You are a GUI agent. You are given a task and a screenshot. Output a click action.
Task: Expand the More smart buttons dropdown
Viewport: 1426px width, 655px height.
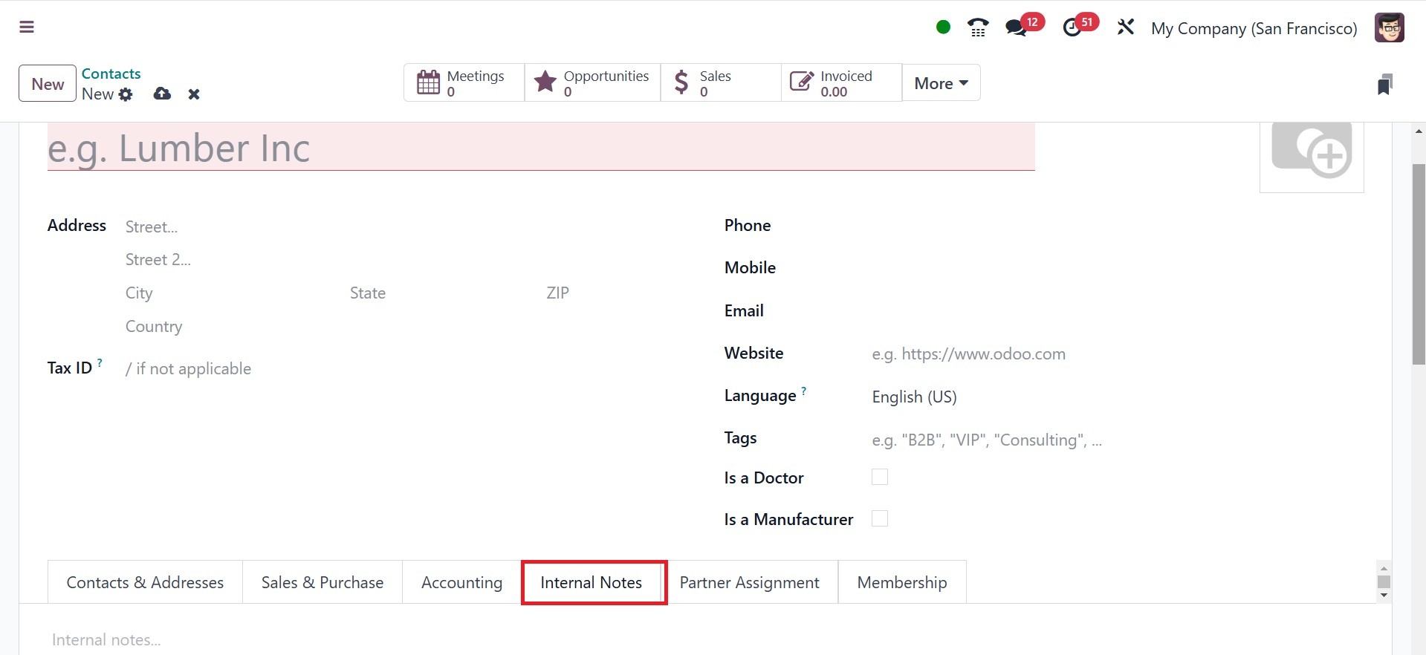[x=941, y=83]
